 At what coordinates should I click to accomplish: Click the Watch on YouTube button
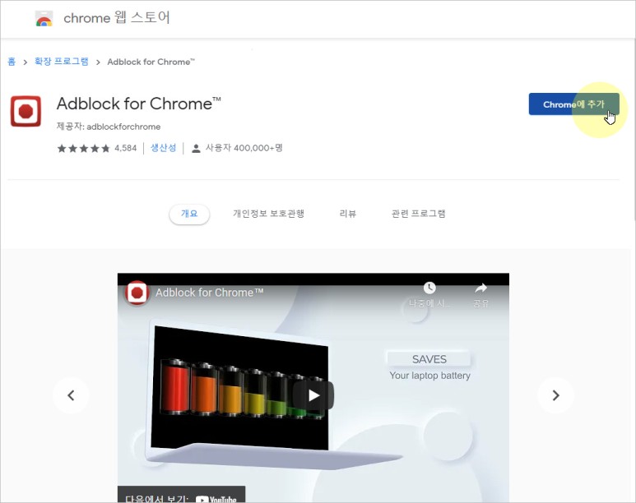pos(181,495)
